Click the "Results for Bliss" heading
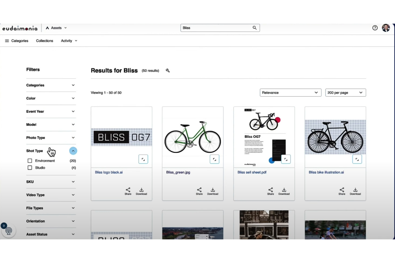Image resolution: width=395 pixels, height=263 pixels. [x=114, y=71]
